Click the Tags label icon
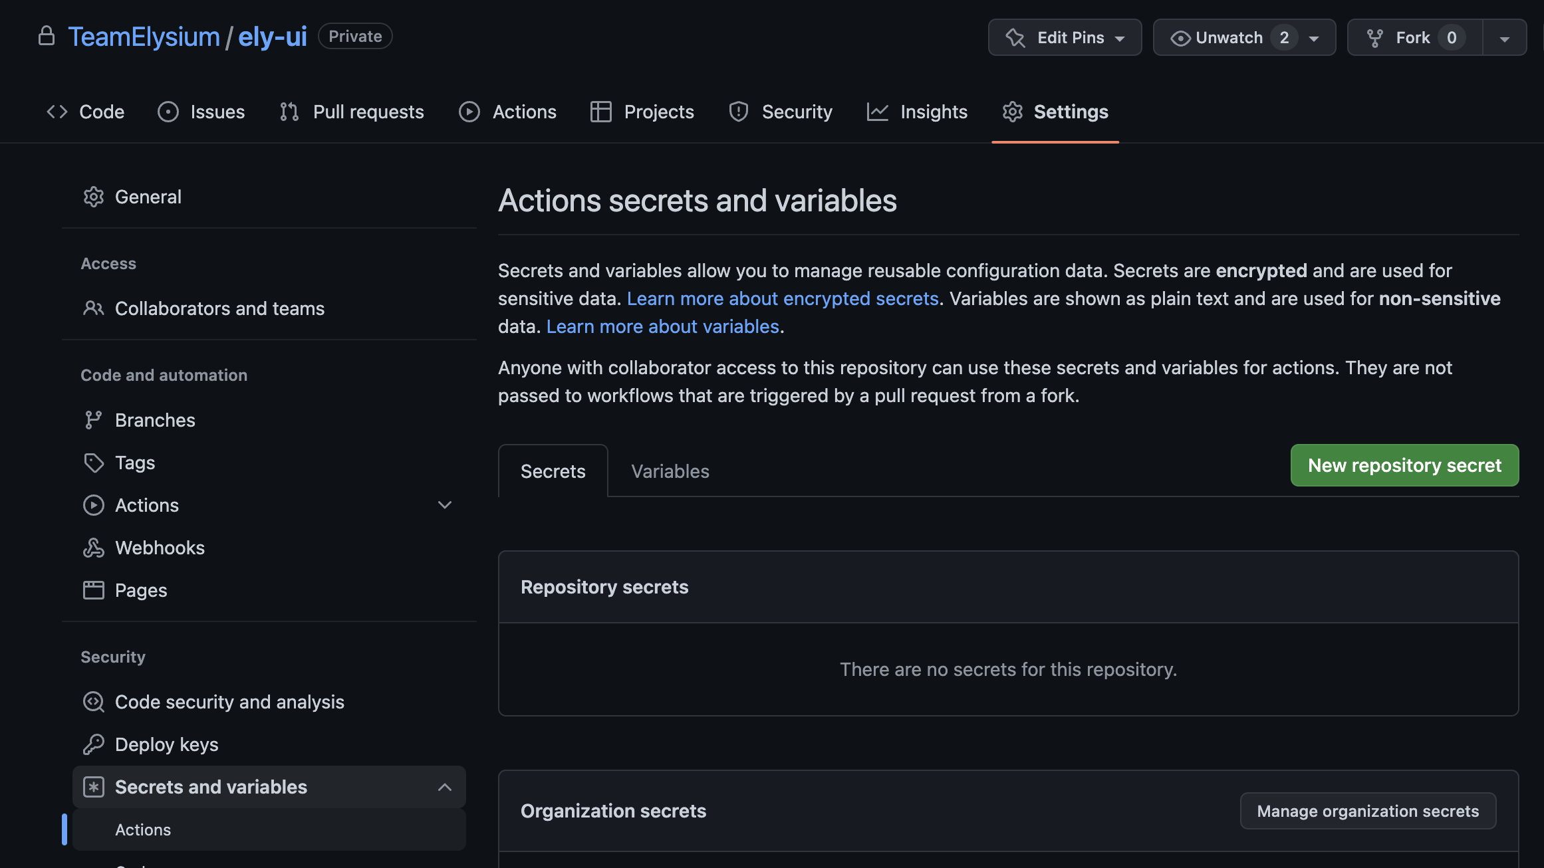This screenshot has width=1544, height=868. click(94, 463)
